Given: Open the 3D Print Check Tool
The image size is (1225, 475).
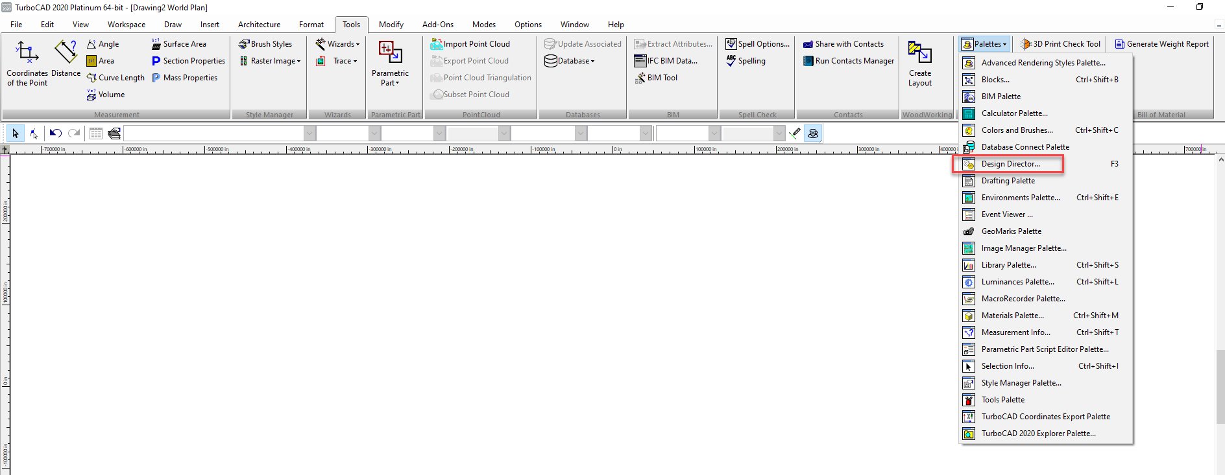Looking at the screenshot, I should (x=1061, y=44).
